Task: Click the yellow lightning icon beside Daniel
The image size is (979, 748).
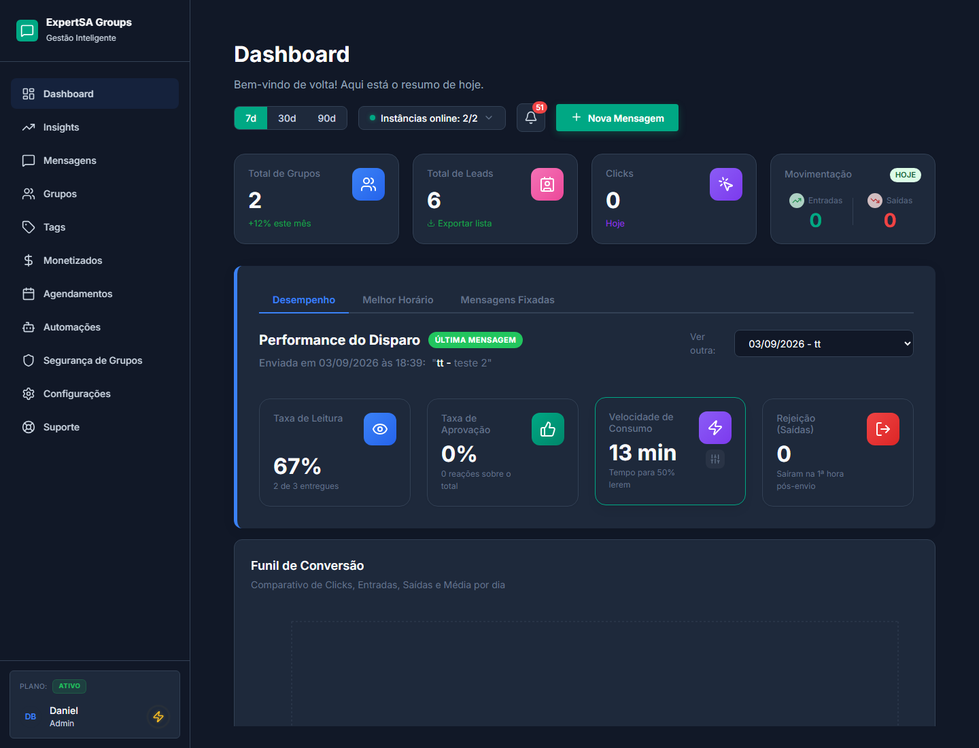Action: (158, 717)
